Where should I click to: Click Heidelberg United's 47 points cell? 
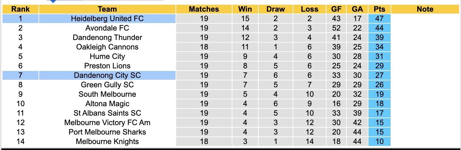coord(379,19)
